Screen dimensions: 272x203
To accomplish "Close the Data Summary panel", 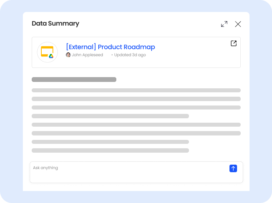I will point(238,24).
